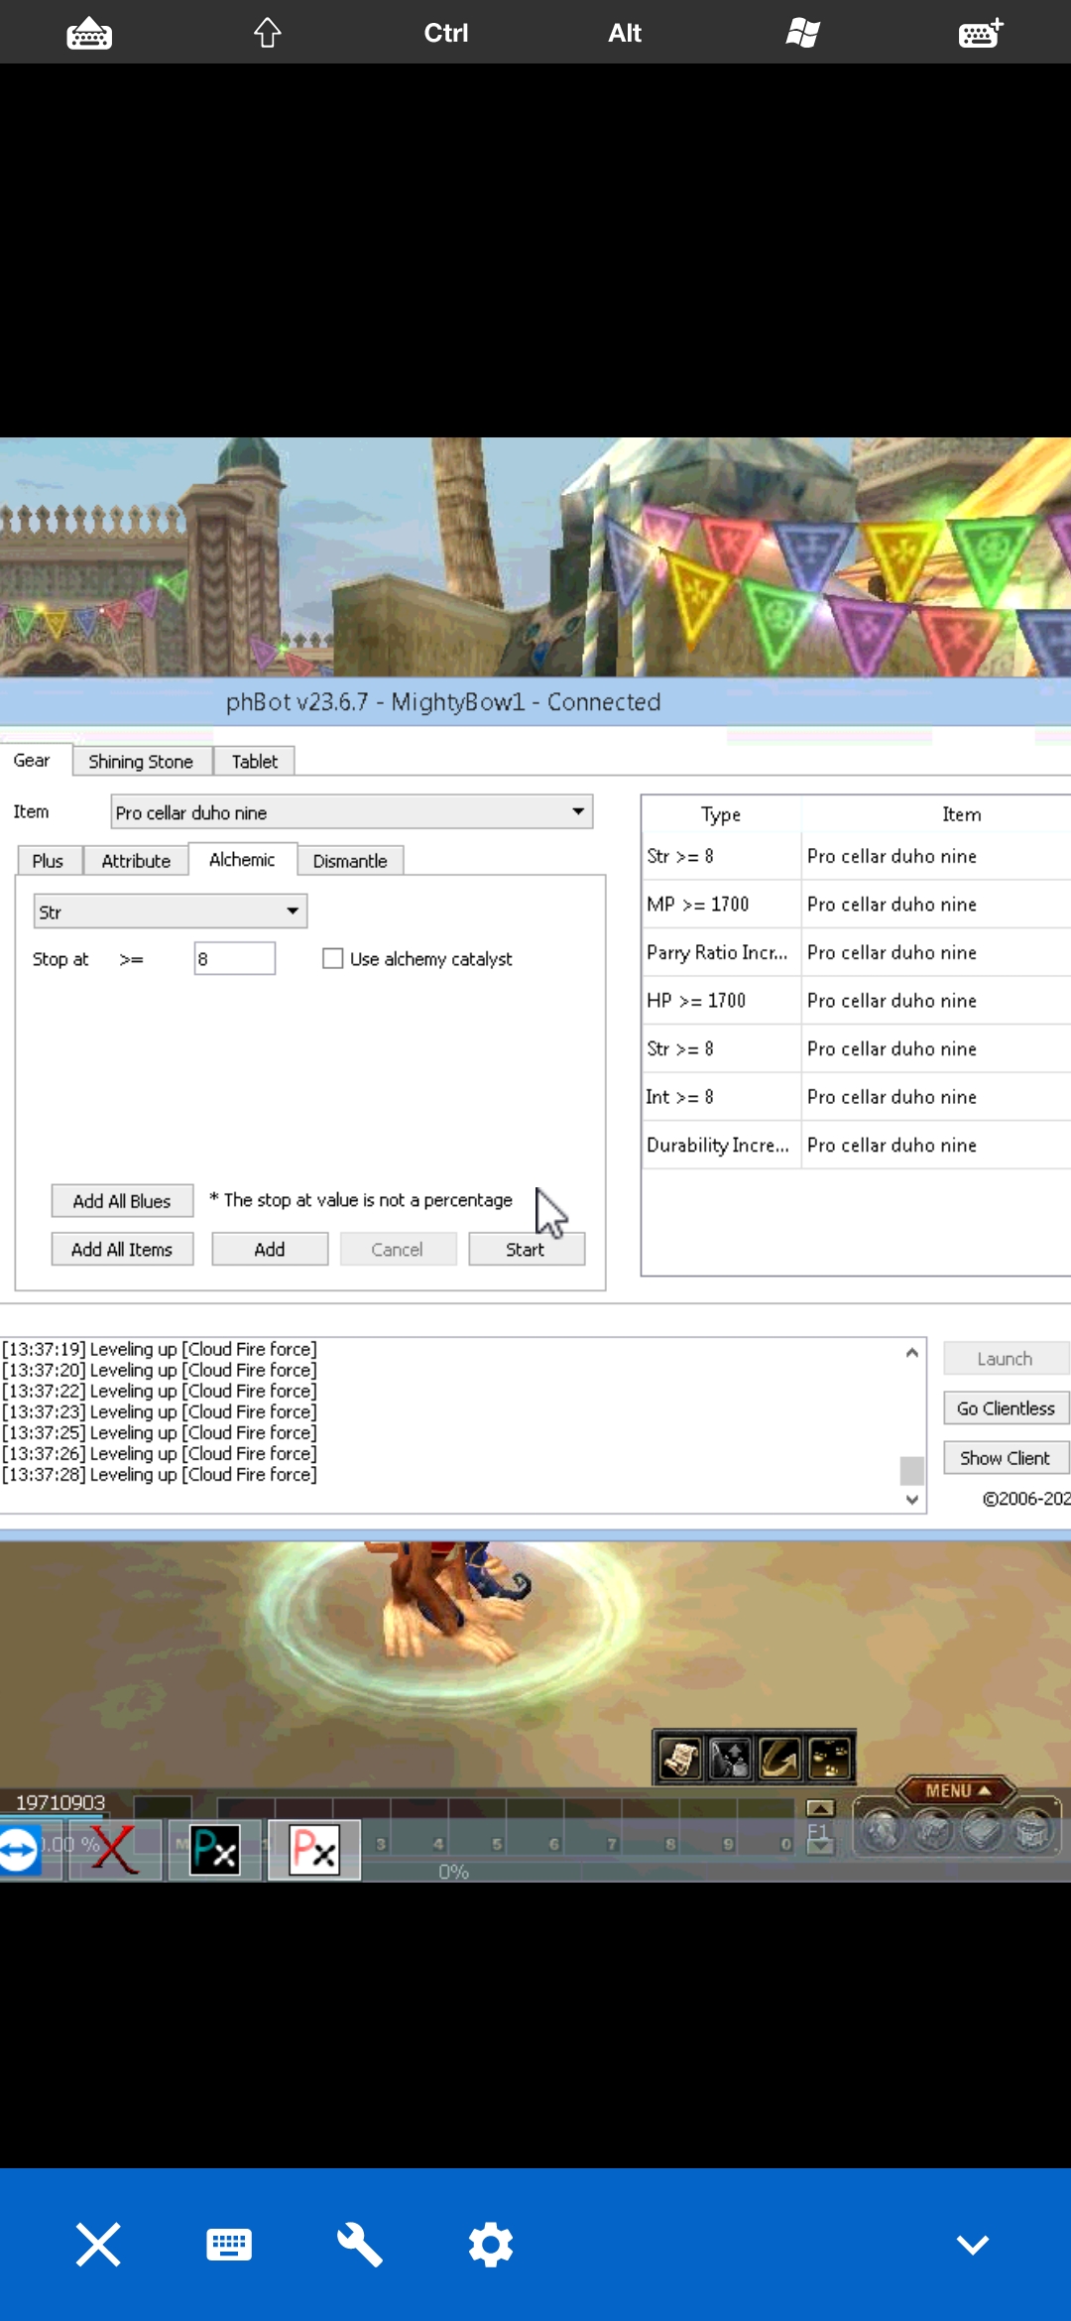The image size is (1071, 2321).
Task: Click the pet paw prints icon in game
Action: click(829, 1760)
